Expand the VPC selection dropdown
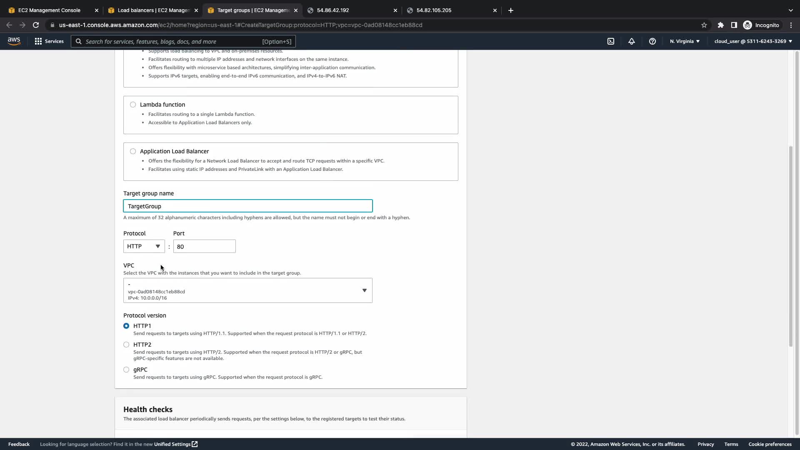This screenshot has width=800, height=450. [x=247, y=290]
